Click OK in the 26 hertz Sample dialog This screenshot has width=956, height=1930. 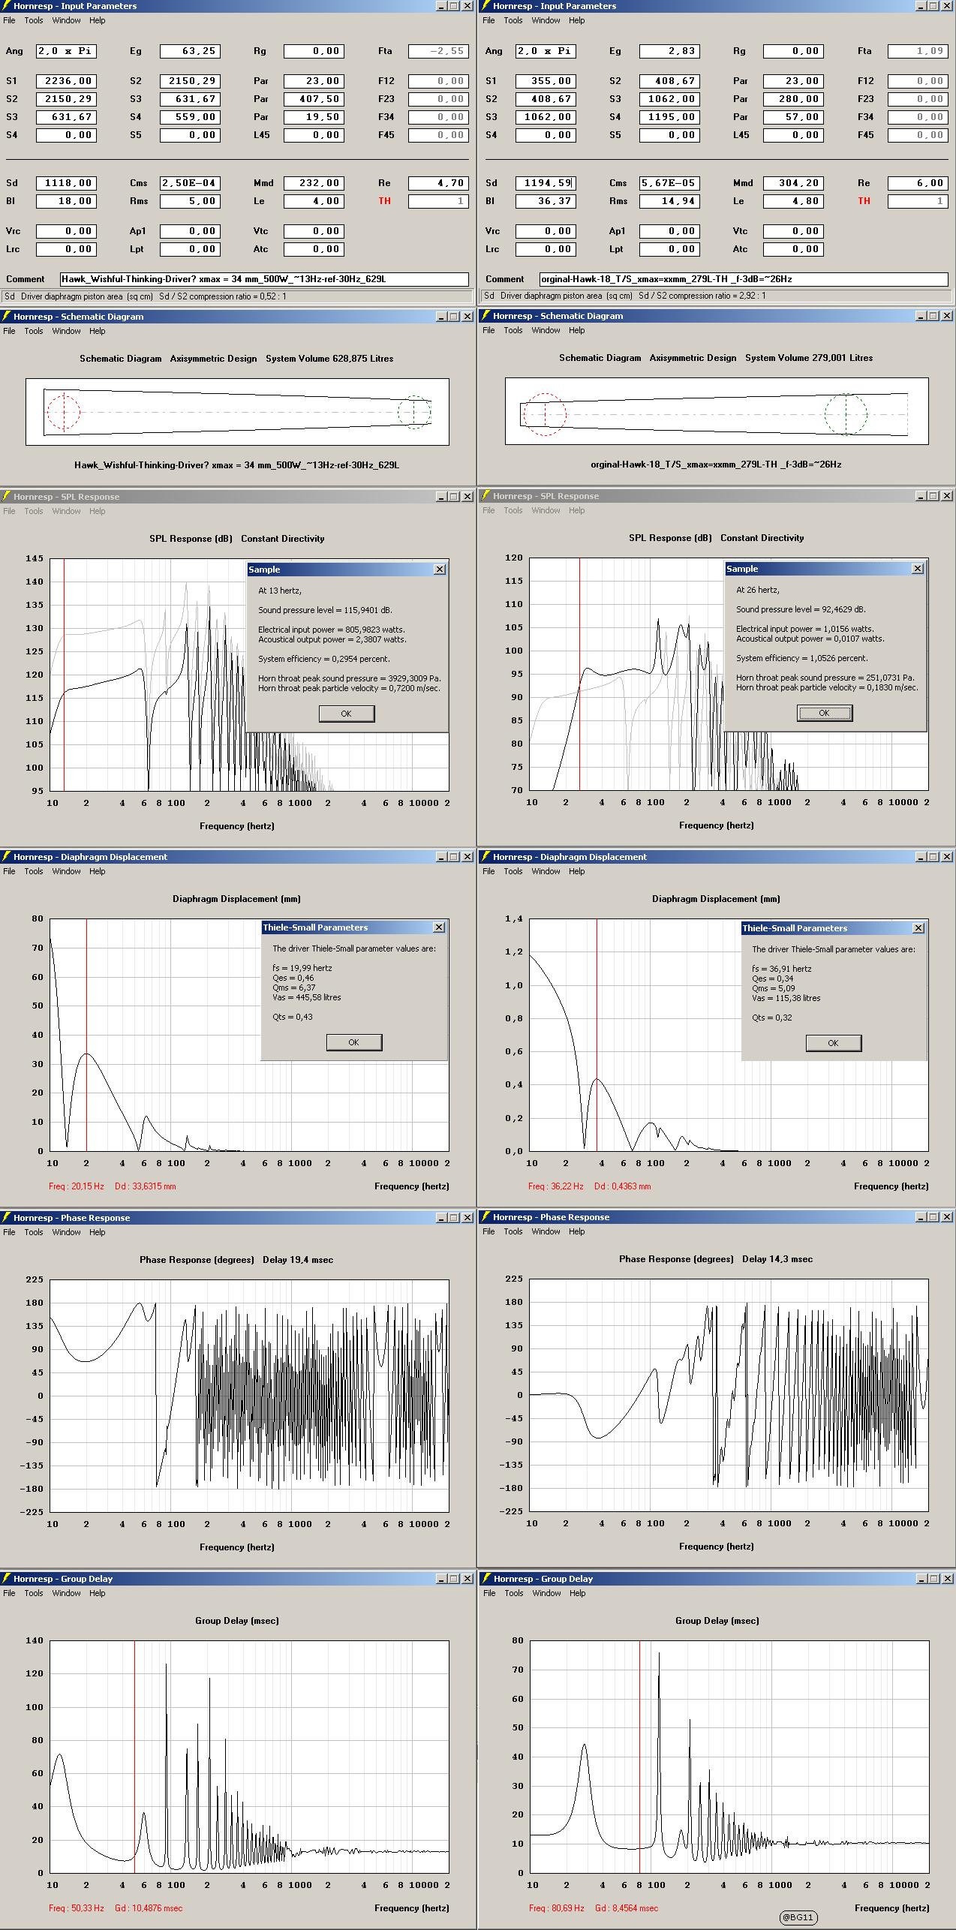click(x=825, y=713)
